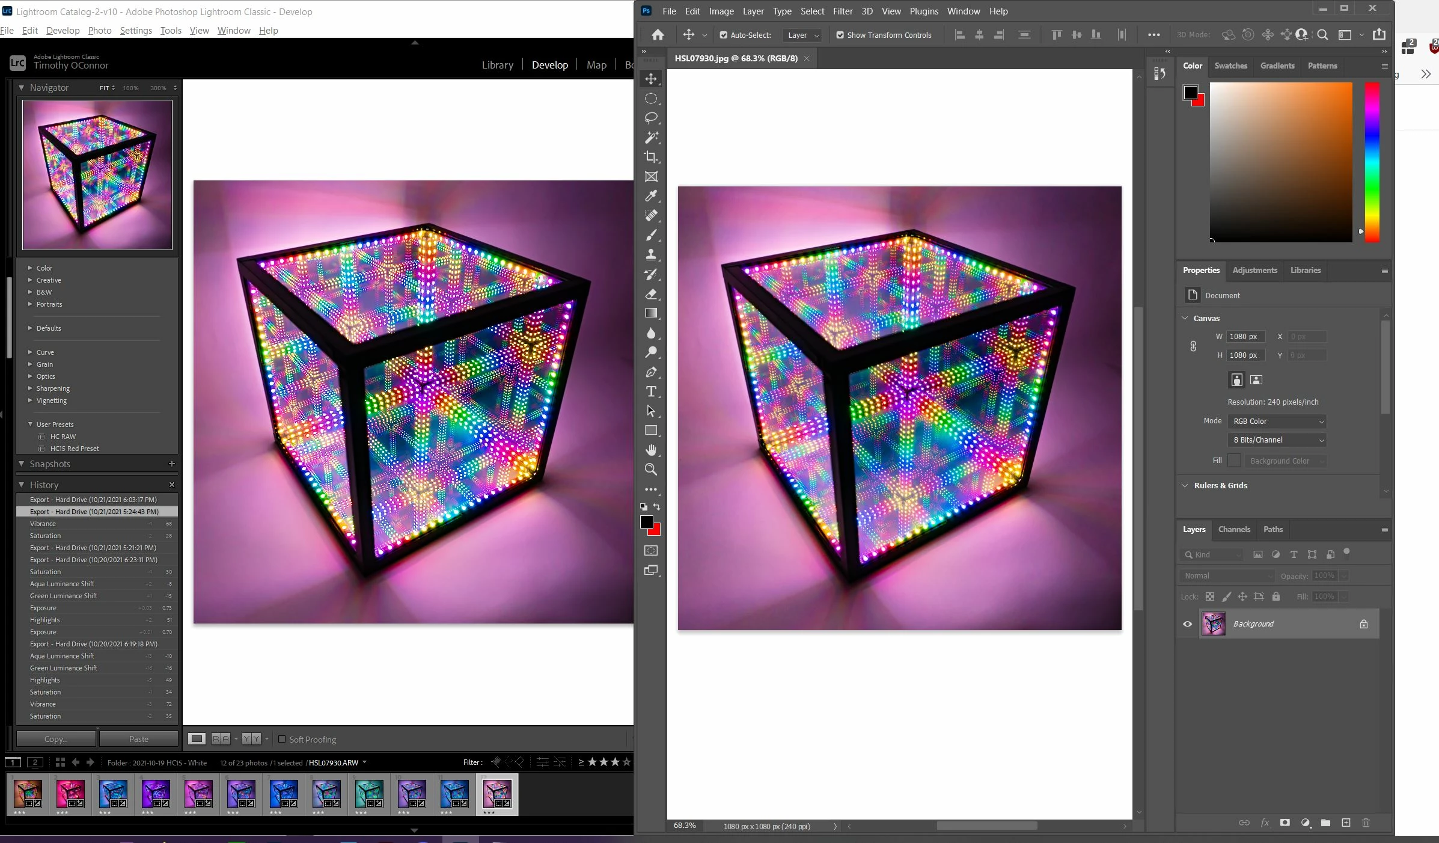Screen dimensions: 1439x843
Task: Hide the Background layer visibility
Action: click(1188, 624)
